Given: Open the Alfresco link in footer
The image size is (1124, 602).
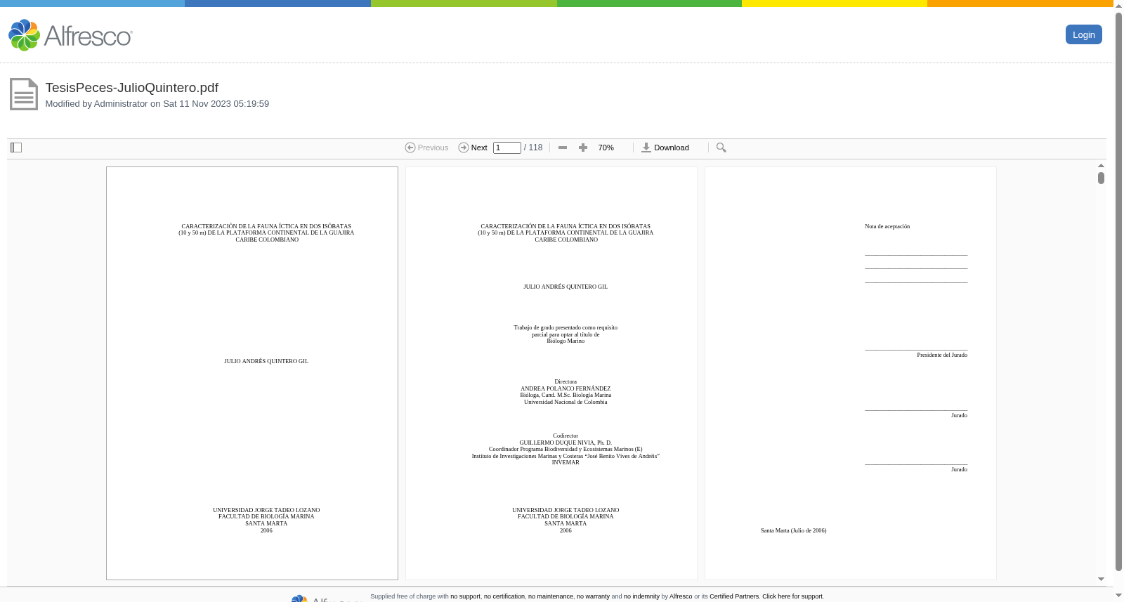Looking at the screenshot, I should point(681,596).
